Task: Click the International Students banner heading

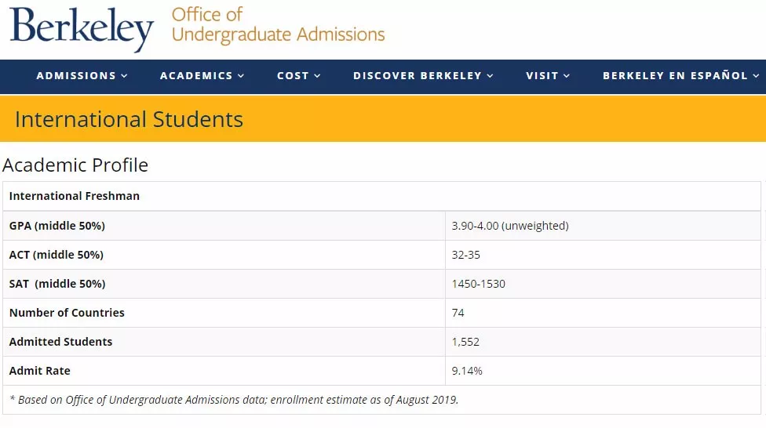Action: [x=129, y=119]
